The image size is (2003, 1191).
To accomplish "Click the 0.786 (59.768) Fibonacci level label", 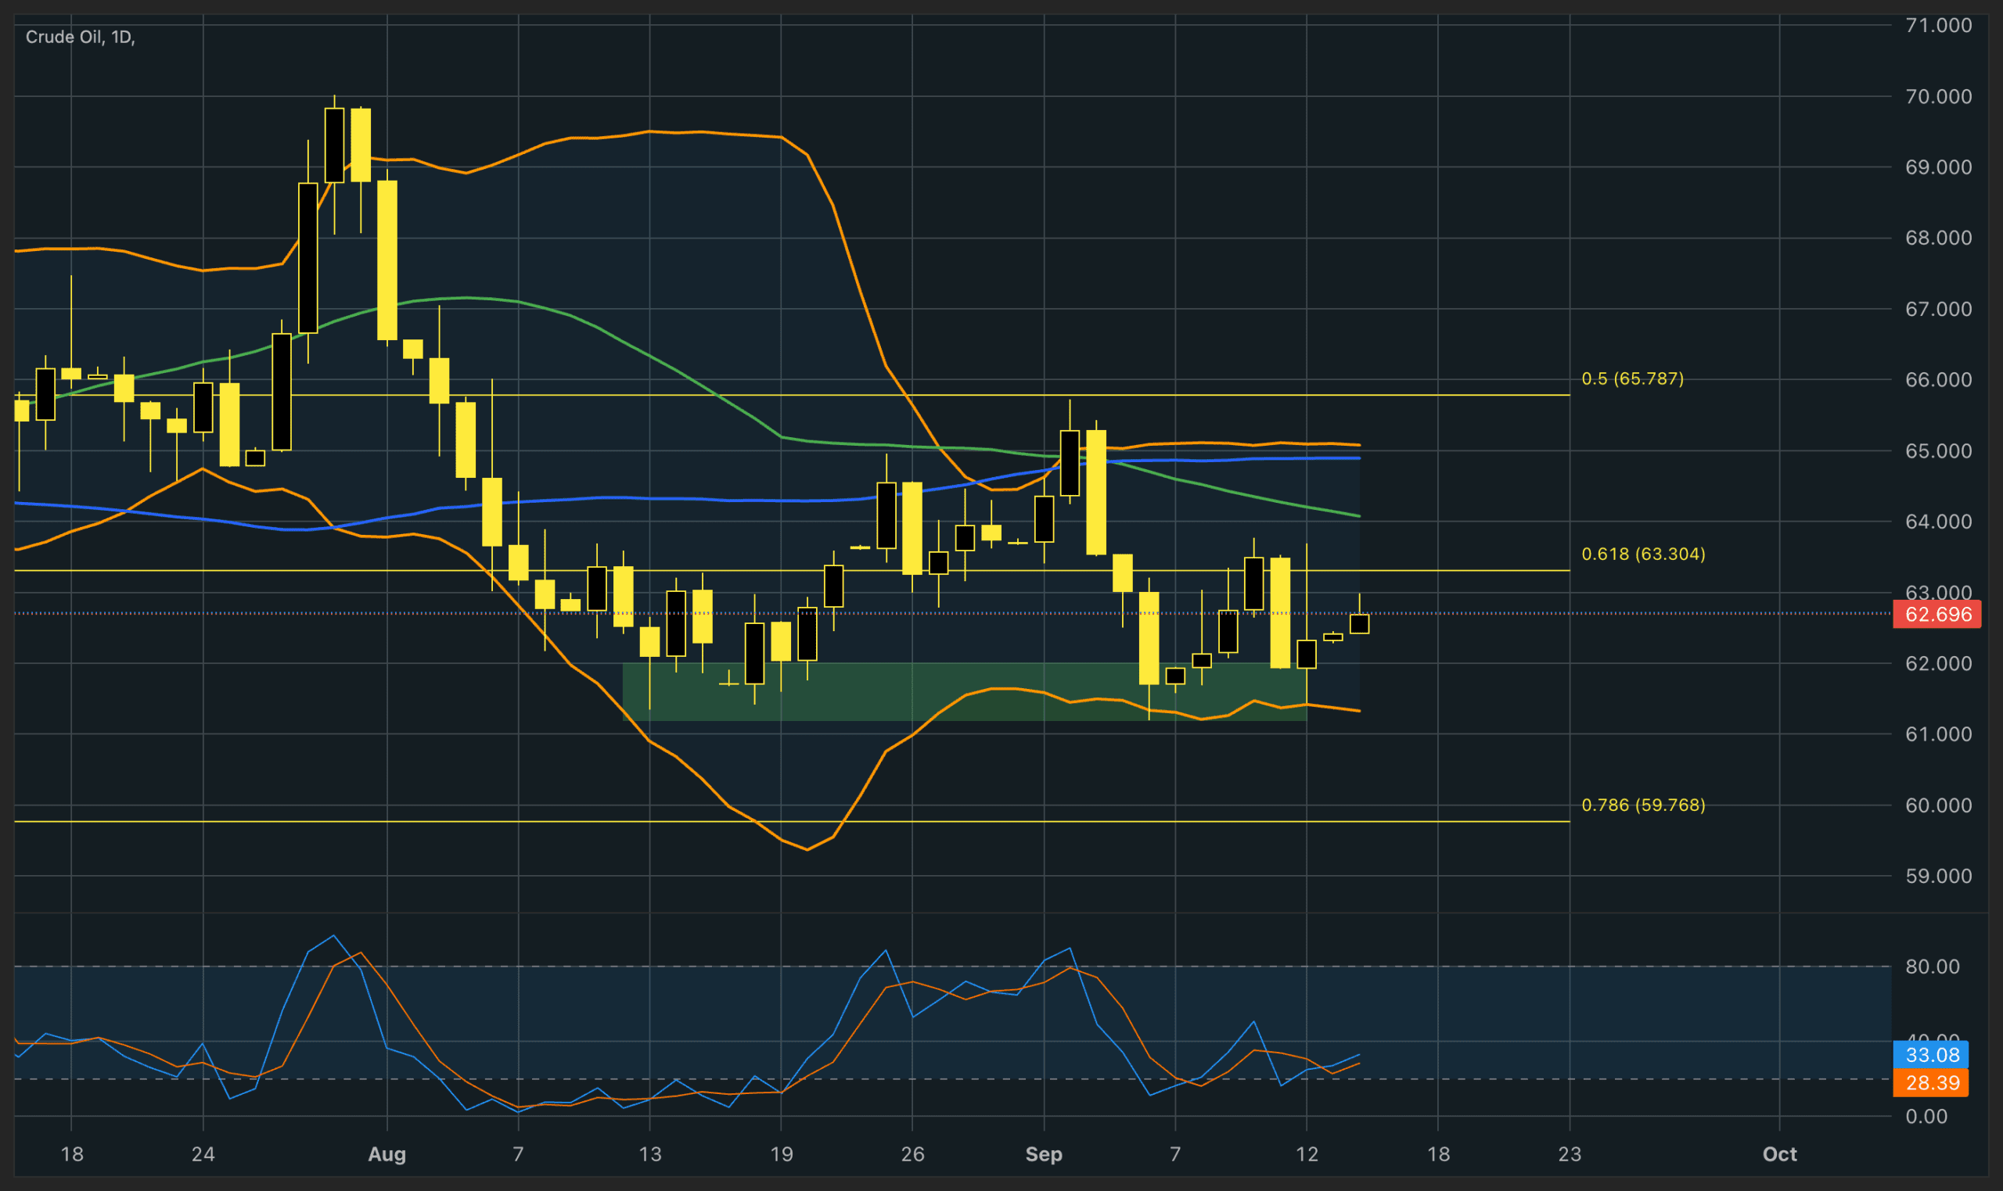I will click(1642, 805).
